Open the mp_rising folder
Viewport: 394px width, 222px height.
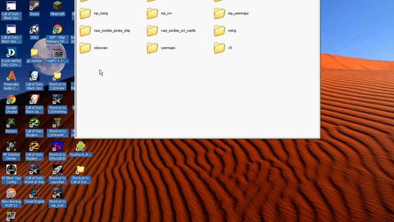point(94,14)
